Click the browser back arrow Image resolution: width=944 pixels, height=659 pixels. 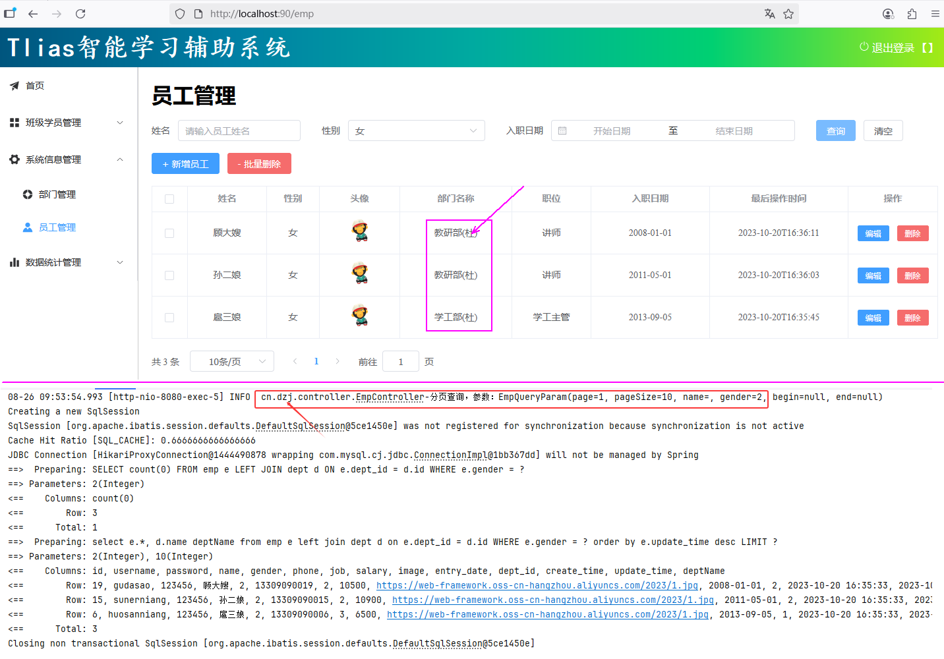tap(33, 14)
